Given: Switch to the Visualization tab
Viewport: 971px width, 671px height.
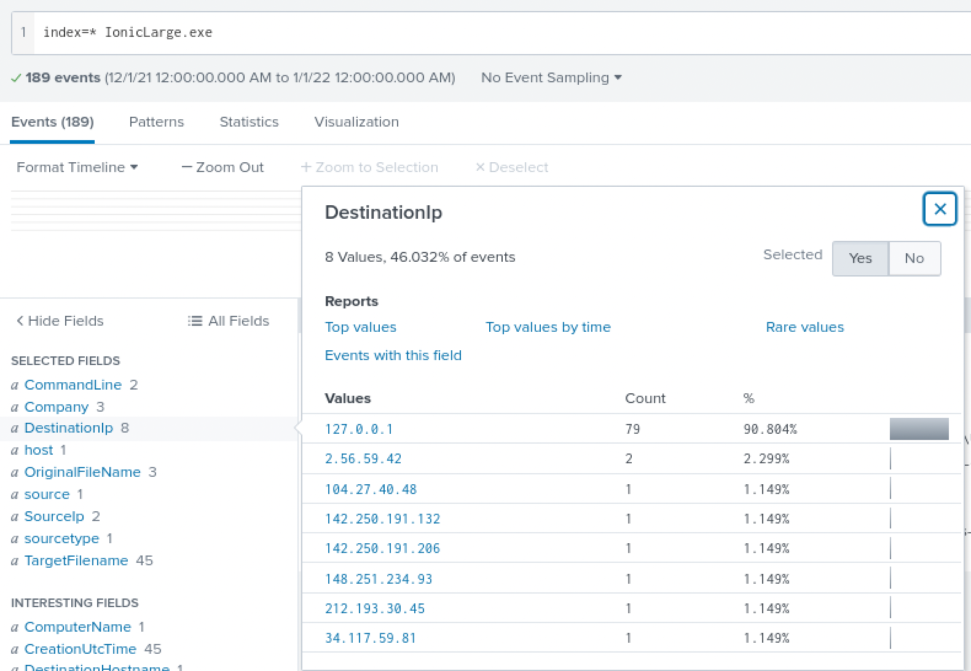Looking at the screenshot, I should click(x=356, y=122).
